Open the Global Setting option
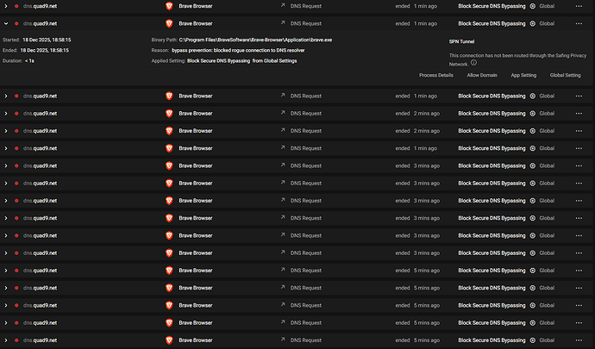 coord(565,75)
